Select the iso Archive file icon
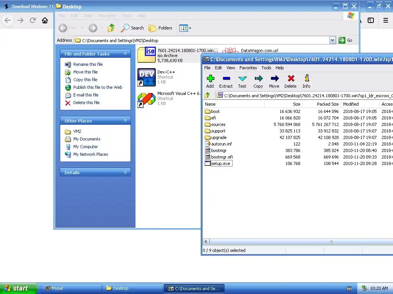 tap(147, 55)
